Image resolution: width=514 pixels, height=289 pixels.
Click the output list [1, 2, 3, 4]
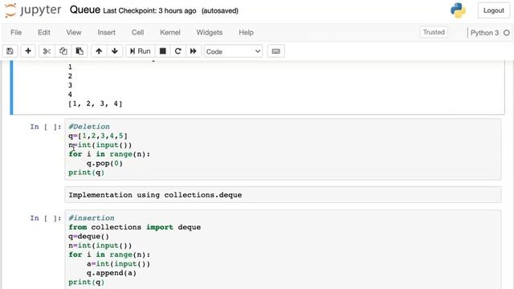[x=96, y=104]
